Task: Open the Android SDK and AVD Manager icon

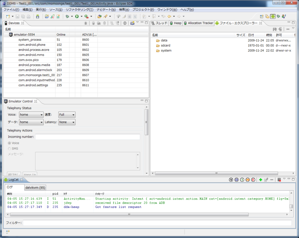Action: pyautogui.click(x=38, y=16)
